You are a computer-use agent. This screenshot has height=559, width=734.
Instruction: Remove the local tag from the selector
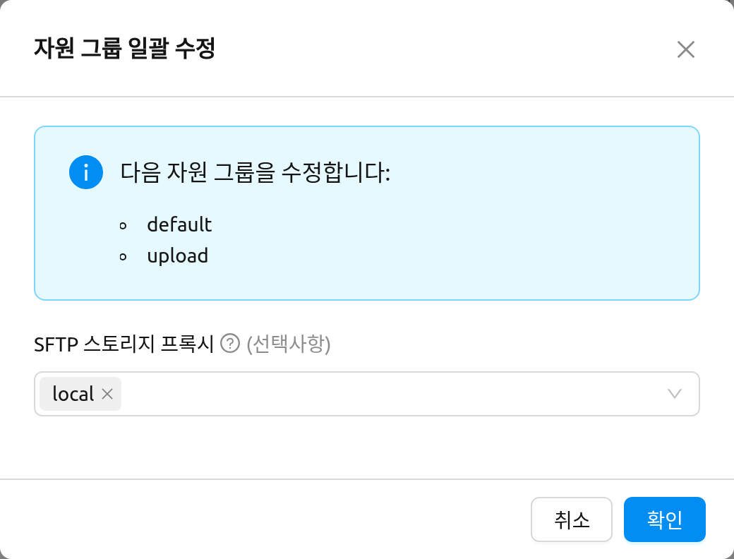pyautogui.click(x=107, y=394)
